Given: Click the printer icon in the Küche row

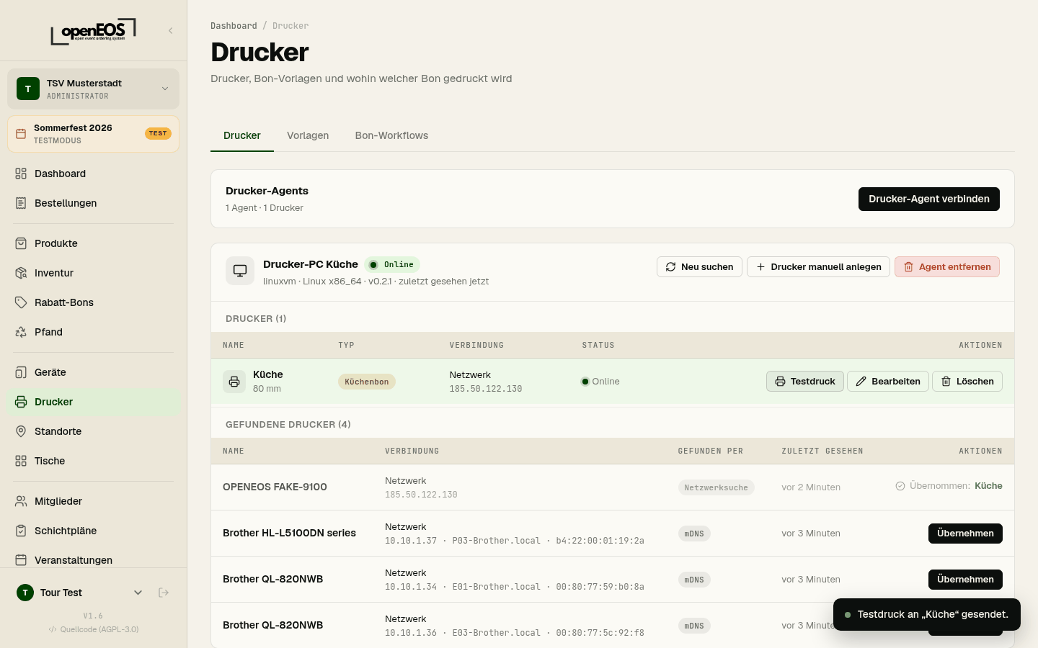Looking at the screenshot, I should (x=234, y=382).
